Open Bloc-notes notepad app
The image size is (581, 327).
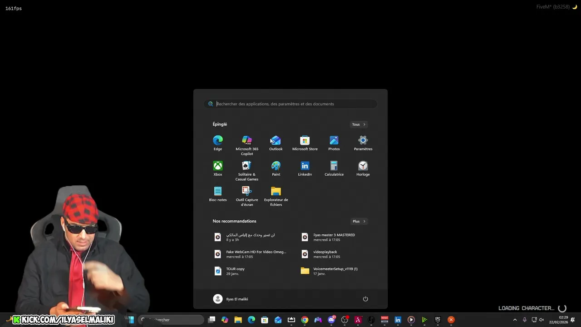pos(218,194)
